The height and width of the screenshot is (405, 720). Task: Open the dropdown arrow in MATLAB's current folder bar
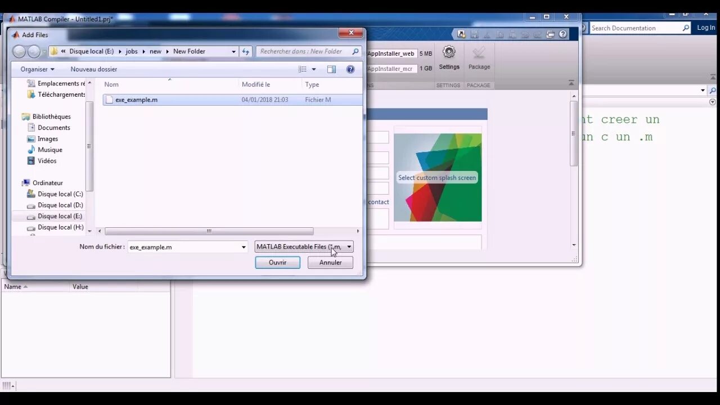(x=703, y=90)
